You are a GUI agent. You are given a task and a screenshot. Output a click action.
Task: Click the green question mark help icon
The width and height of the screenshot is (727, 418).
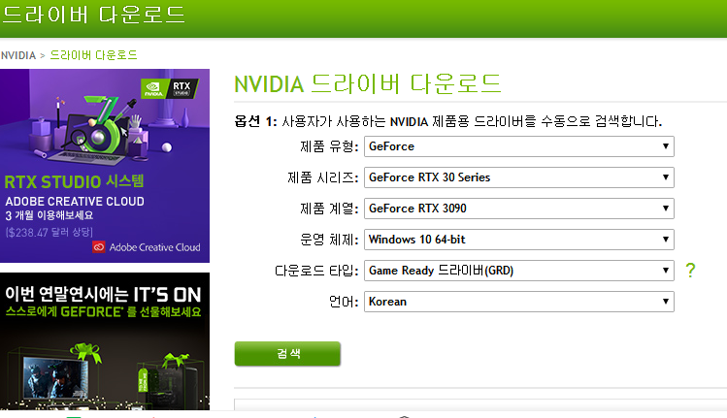tap(690, 271)
